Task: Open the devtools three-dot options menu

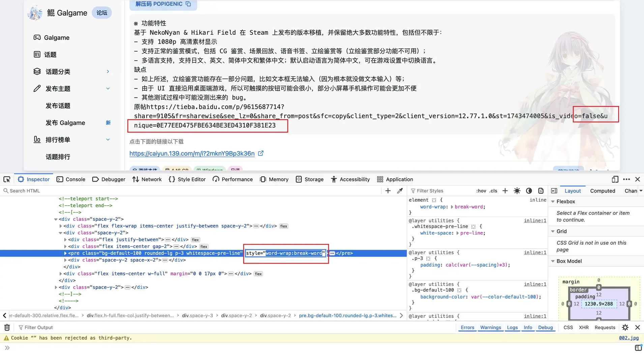Action: (x=626, y=179)
